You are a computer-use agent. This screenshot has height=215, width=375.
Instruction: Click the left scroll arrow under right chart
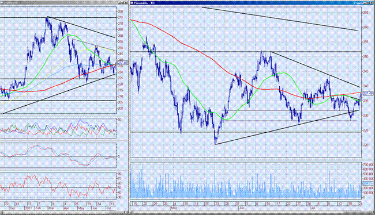[132, 212]
